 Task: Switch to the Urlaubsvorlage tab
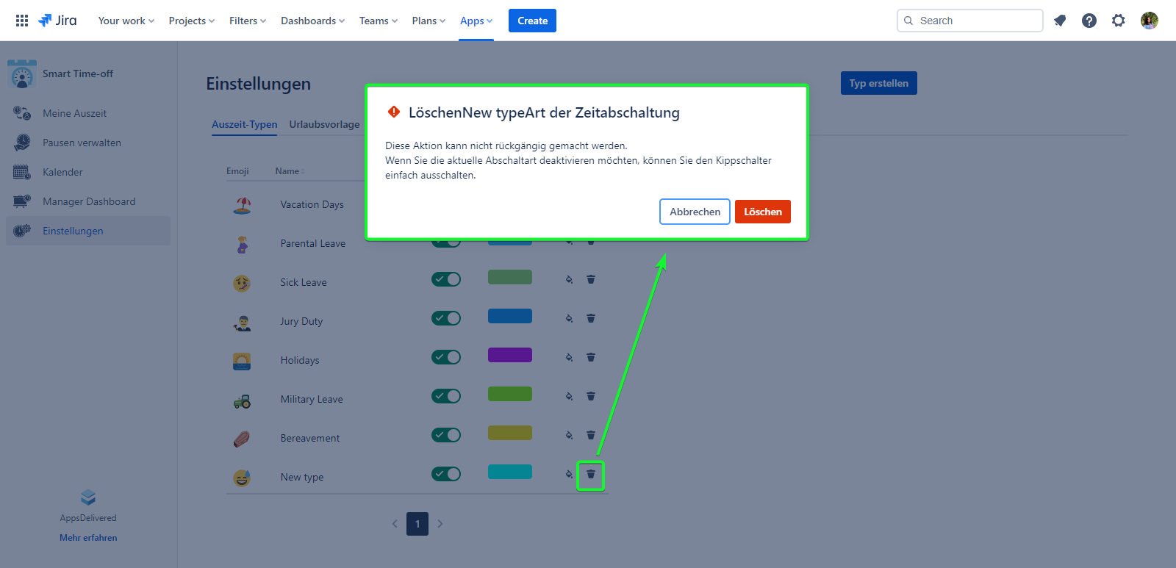click(324, 124)
